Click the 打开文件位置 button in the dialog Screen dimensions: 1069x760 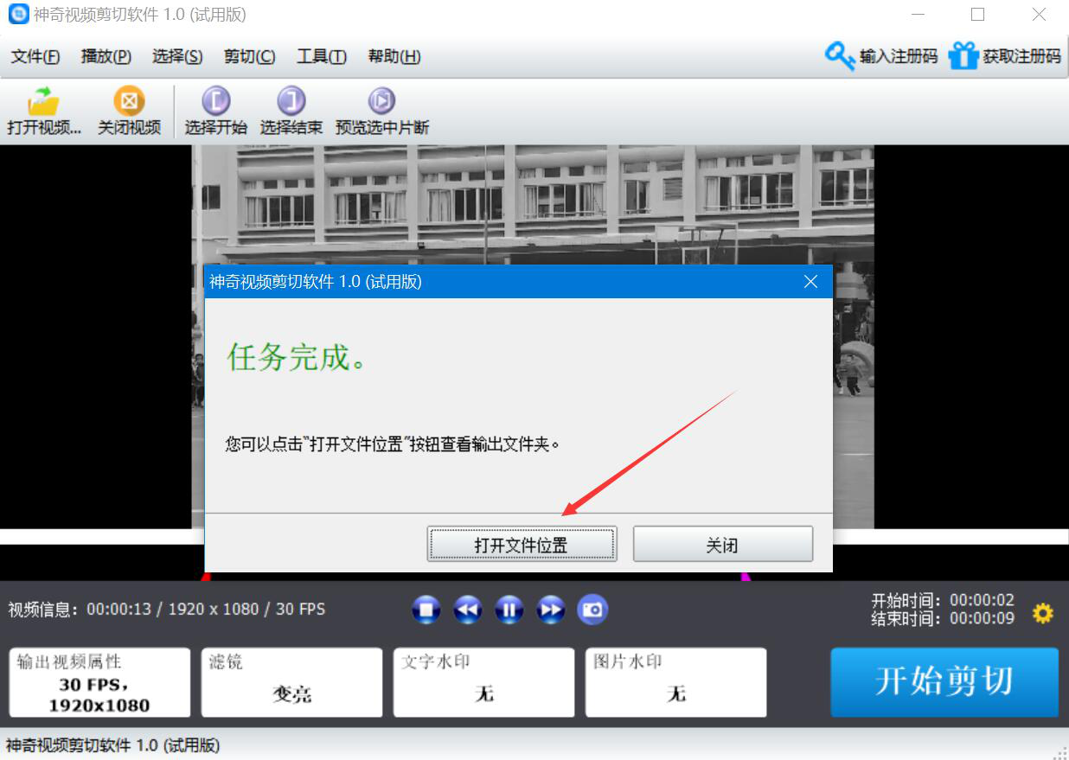coord(522,545)
